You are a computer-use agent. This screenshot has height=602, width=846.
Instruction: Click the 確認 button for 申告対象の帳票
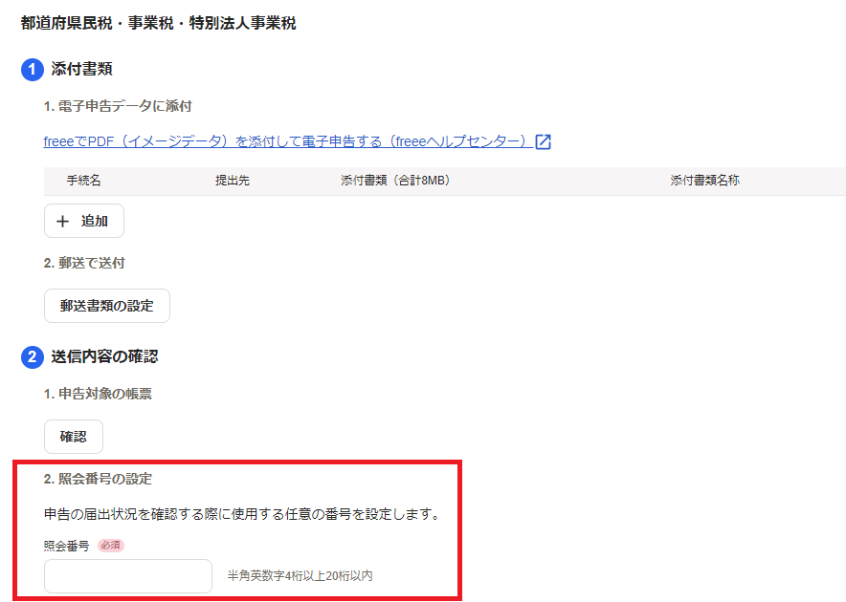(74, 437)
